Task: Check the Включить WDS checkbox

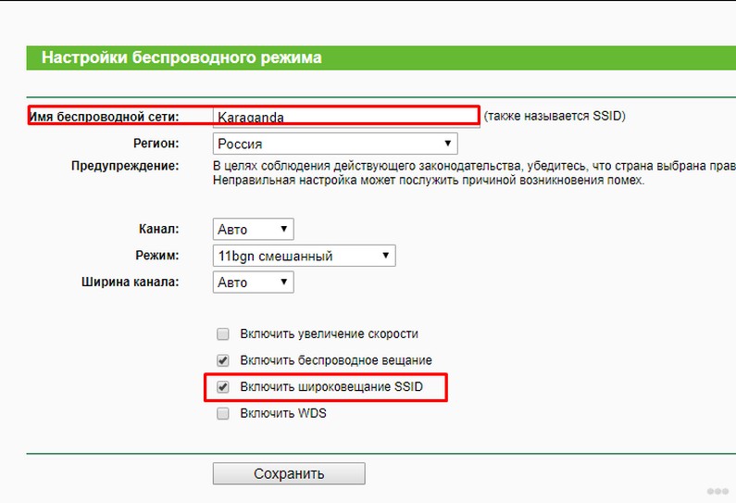Action: tap(223, 413)
